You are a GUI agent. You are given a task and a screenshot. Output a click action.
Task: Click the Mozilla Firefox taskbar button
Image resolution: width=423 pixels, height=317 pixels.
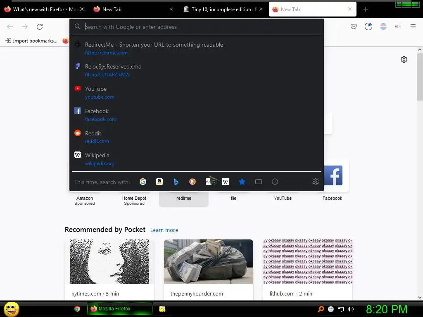pyautogui.click(x=119, y=309)
